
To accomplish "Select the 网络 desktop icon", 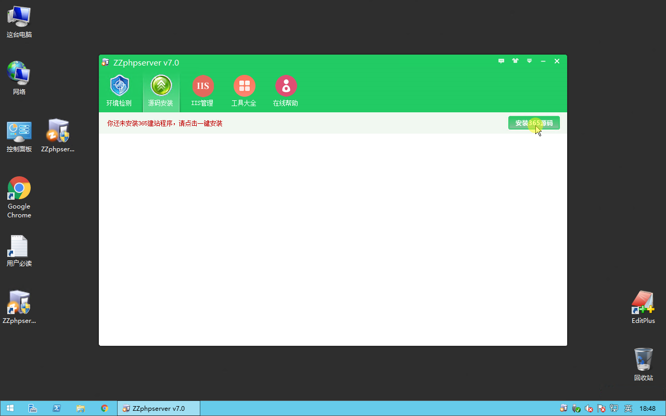I will [19, 79].
